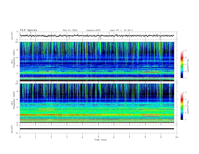199x154 pixels.
Task: Click the "start UT = 21:40: 1" text
Action: point(121,30)
